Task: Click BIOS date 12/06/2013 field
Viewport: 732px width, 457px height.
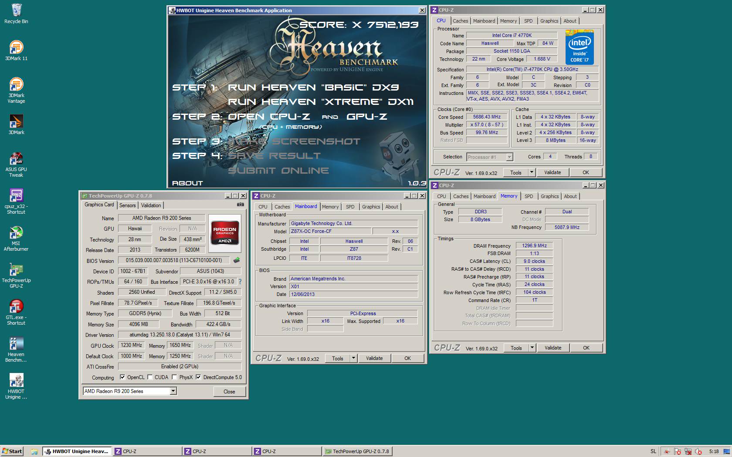Action: tap(353, 294)
